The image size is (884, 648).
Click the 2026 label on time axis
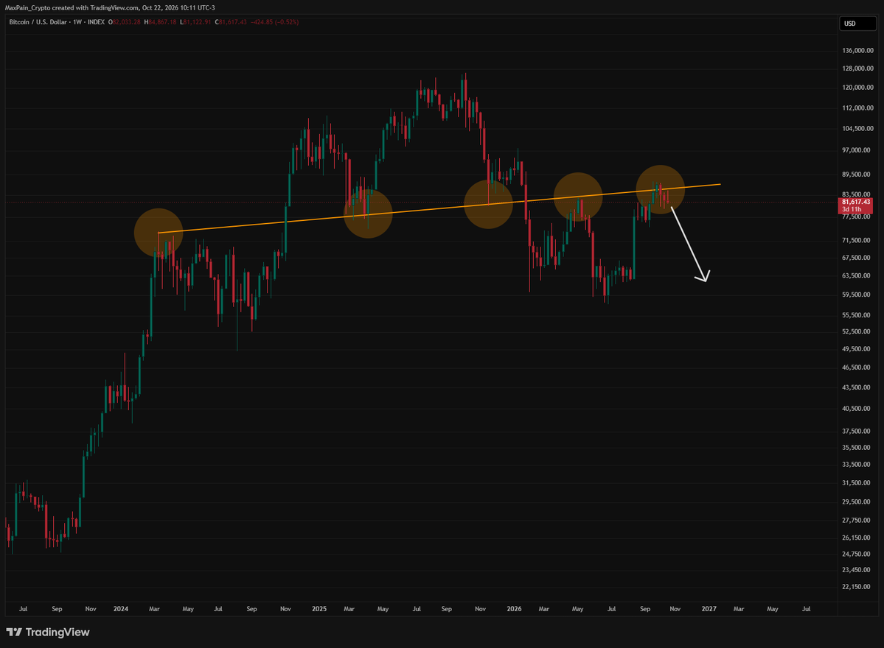coord(514,608)
